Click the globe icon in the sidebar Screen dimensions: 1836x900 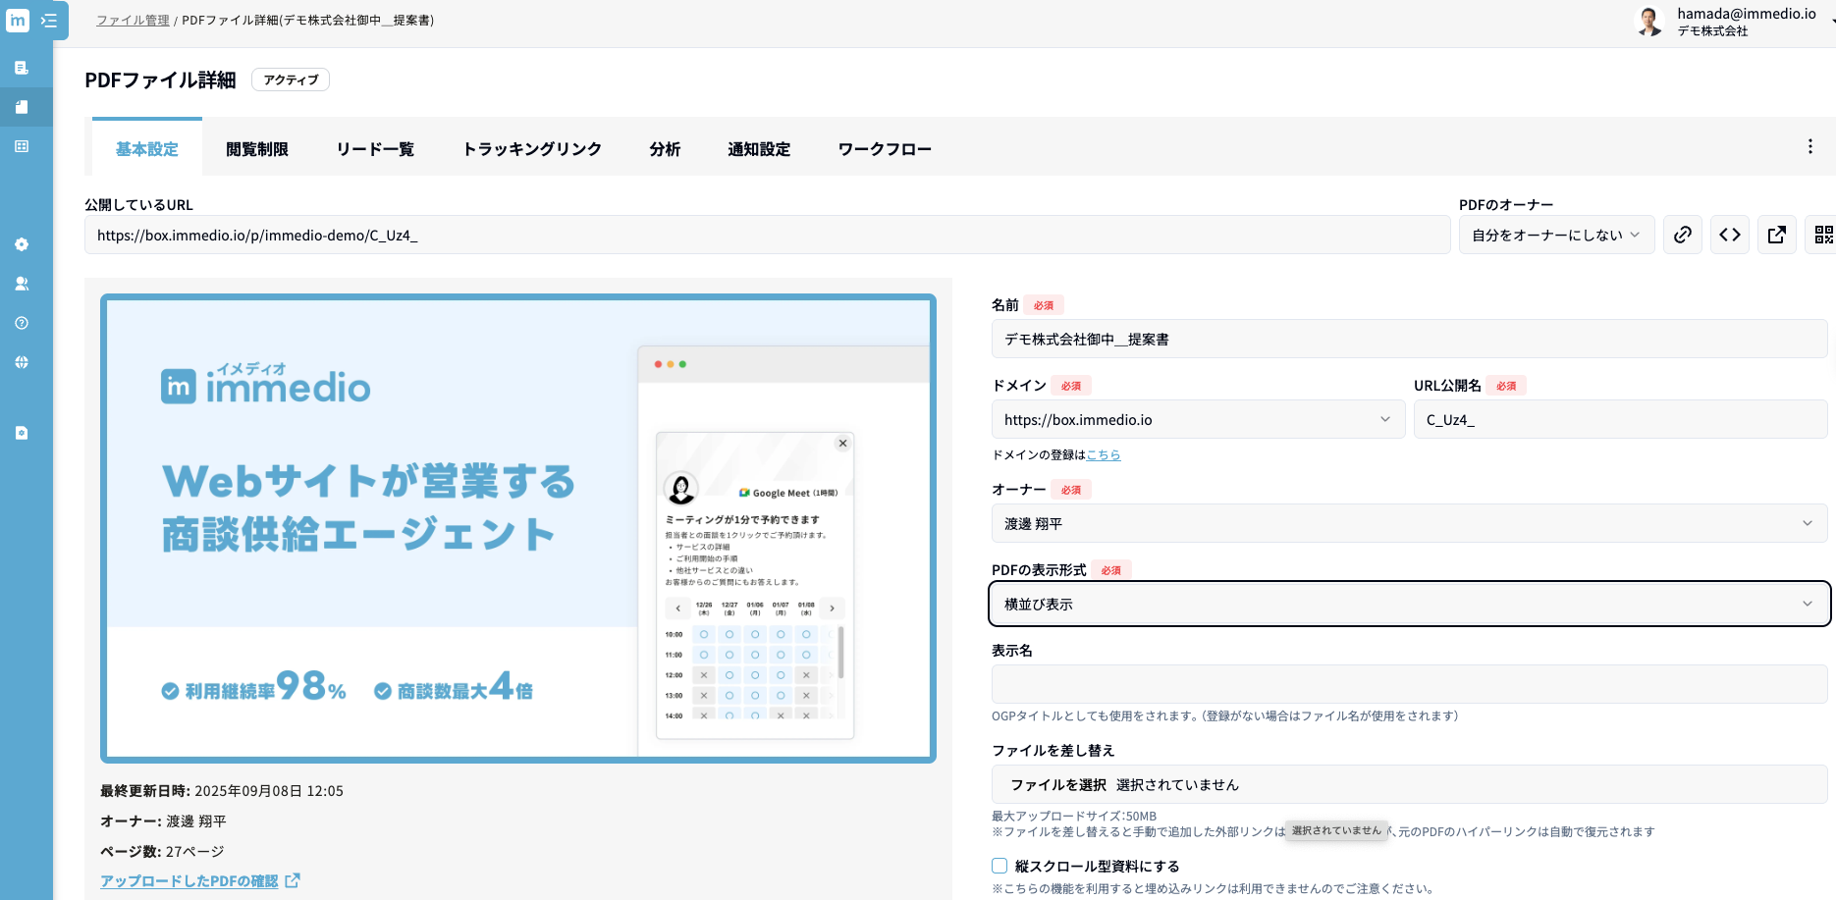[22, 362]
